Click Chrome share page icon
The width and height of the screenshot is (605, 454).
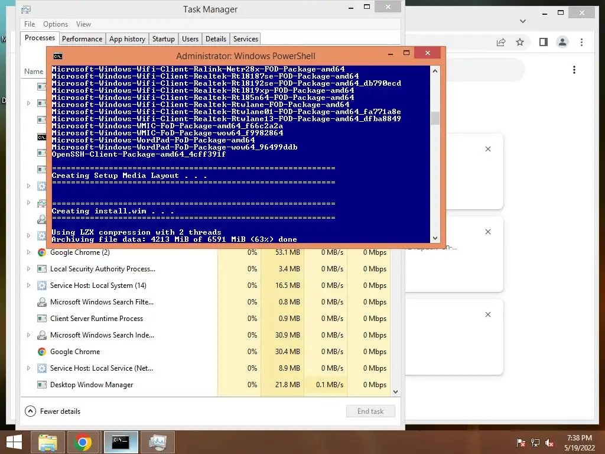(501, 42)
